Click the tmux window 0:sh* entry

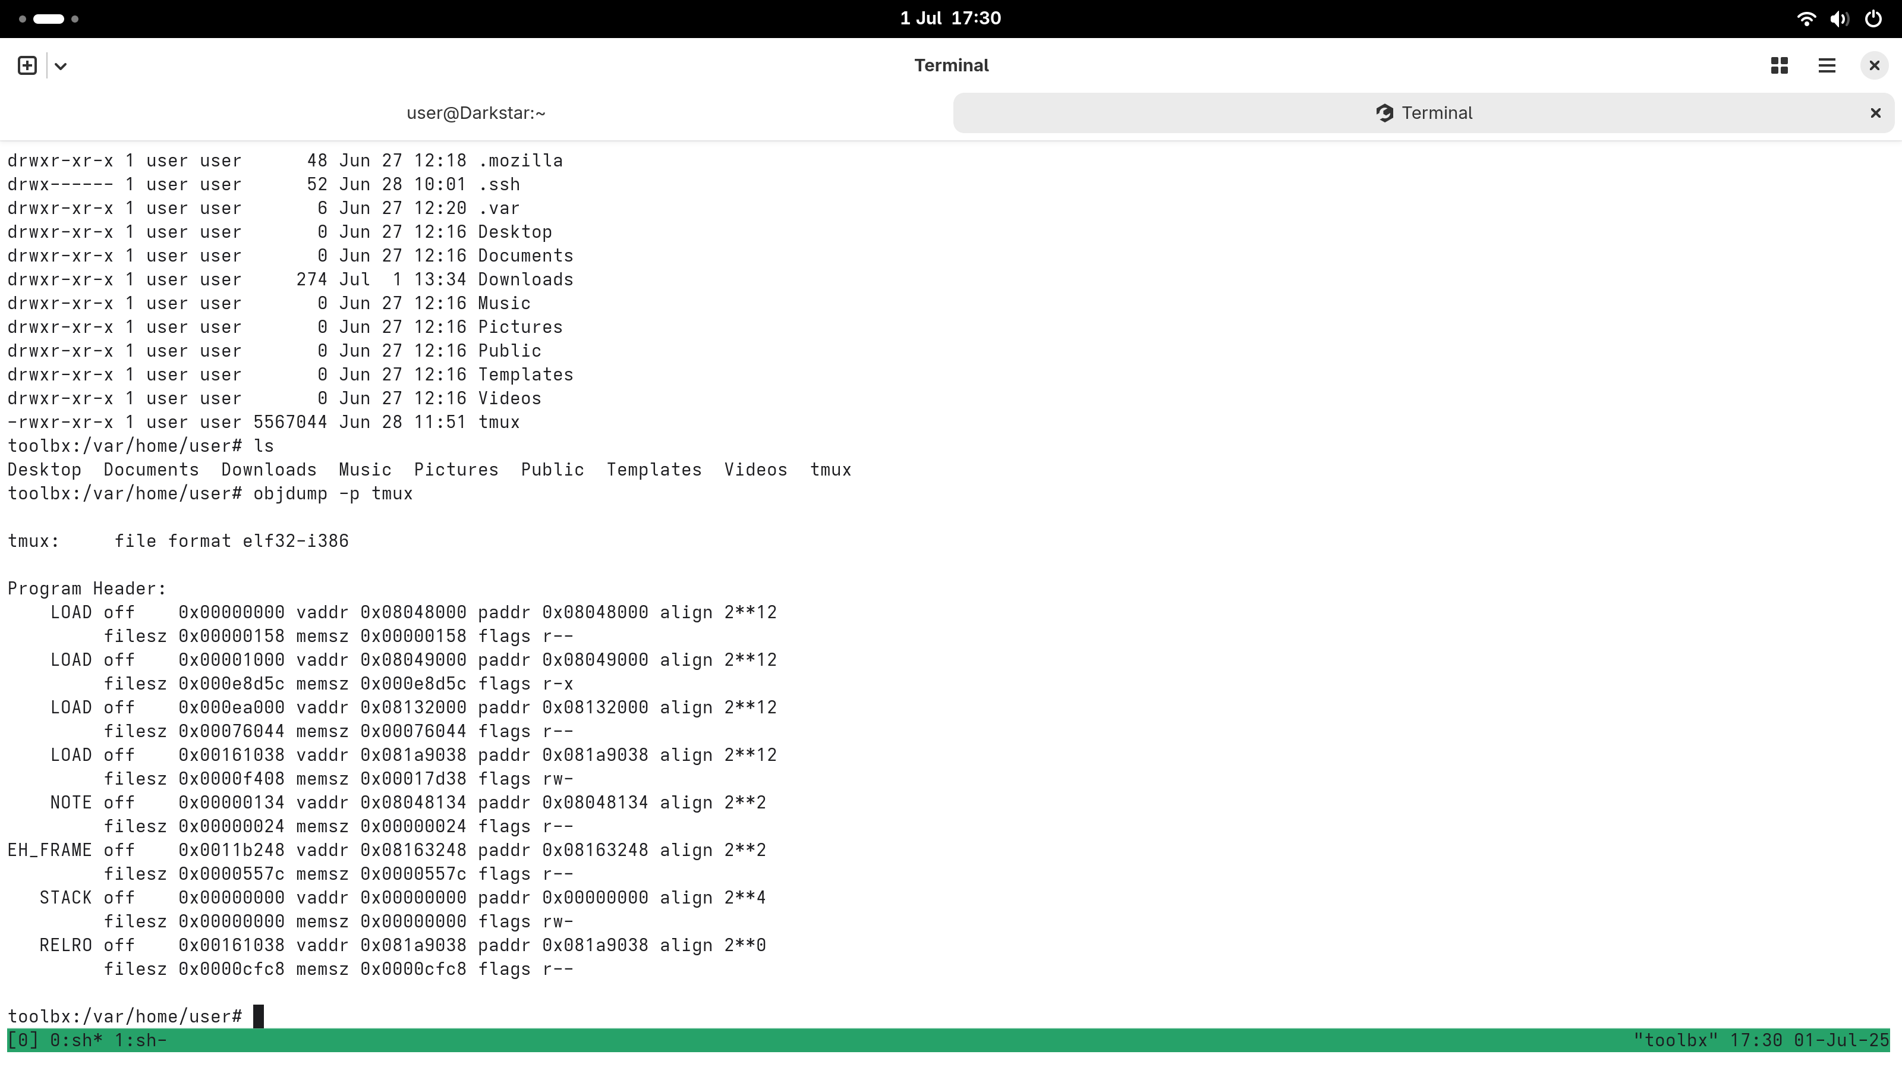pyautogui.click(x=76, y=1040)
